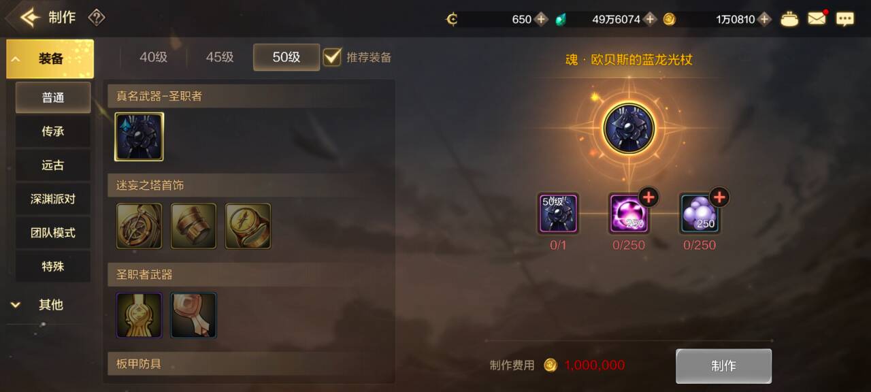
Task: Click the 制作 craft button
Action: click(723, 366)
